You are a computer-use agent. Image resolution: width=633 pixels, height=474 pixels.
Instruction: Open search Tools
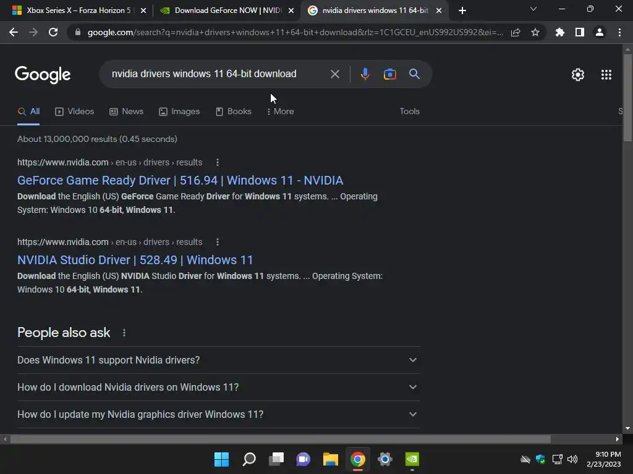click(410, 112)
